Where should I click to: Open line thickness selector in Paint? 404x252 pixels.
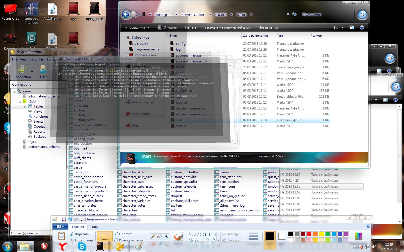[253, 236]
